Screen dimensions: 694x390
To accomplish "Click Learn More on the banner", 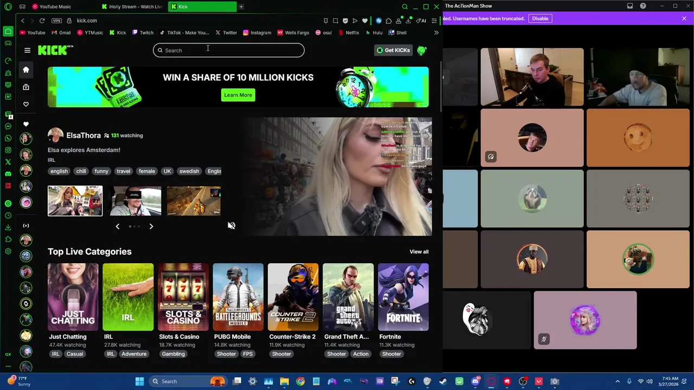I will 238,95.
